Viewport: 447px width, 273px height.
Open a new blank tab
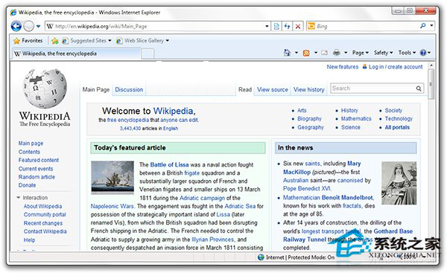(x=148, y=54)
